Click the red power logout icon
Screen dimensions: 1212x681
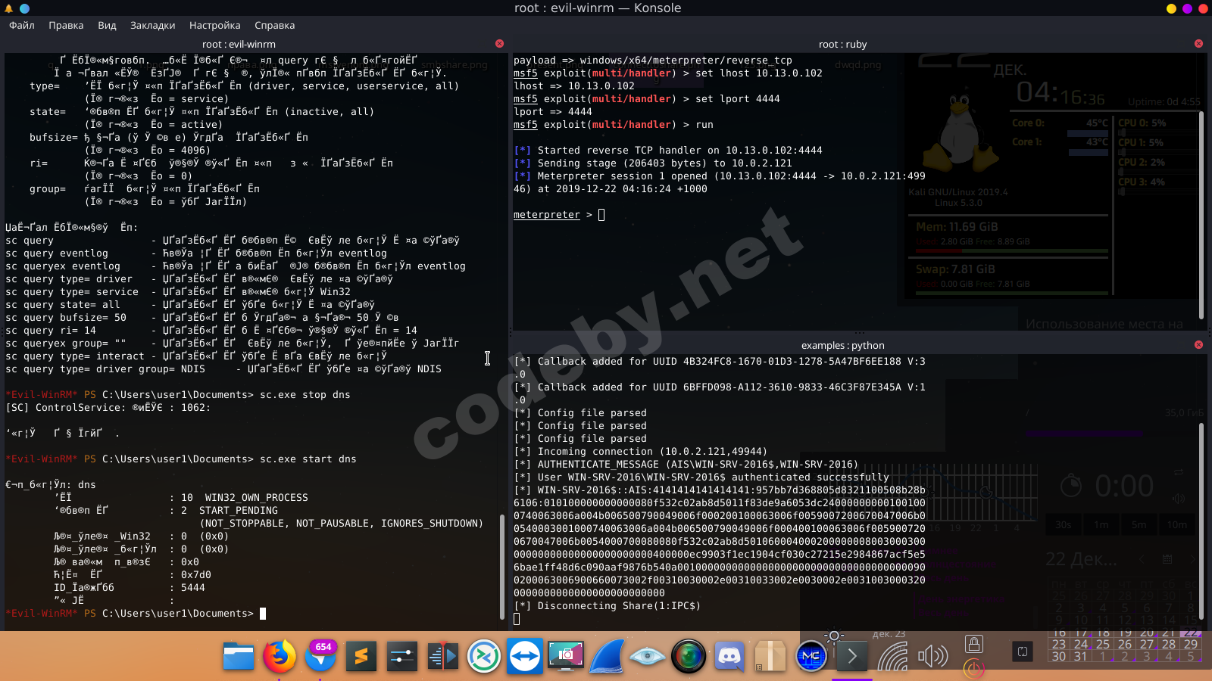click(974, 669)
